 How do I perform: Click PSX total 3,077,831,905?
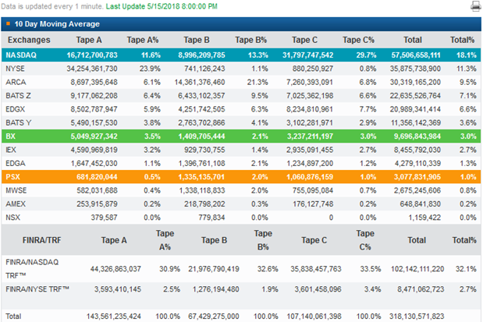417,177
